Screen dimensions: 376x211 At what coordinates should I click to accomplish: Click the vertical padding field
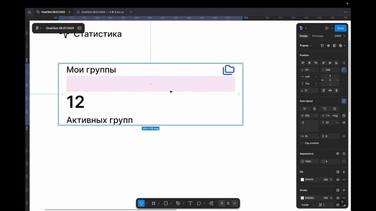pos(330,136)
